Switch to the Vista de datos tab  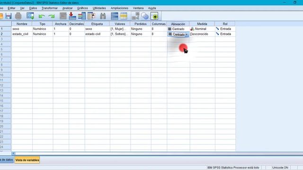click(7, 160)
